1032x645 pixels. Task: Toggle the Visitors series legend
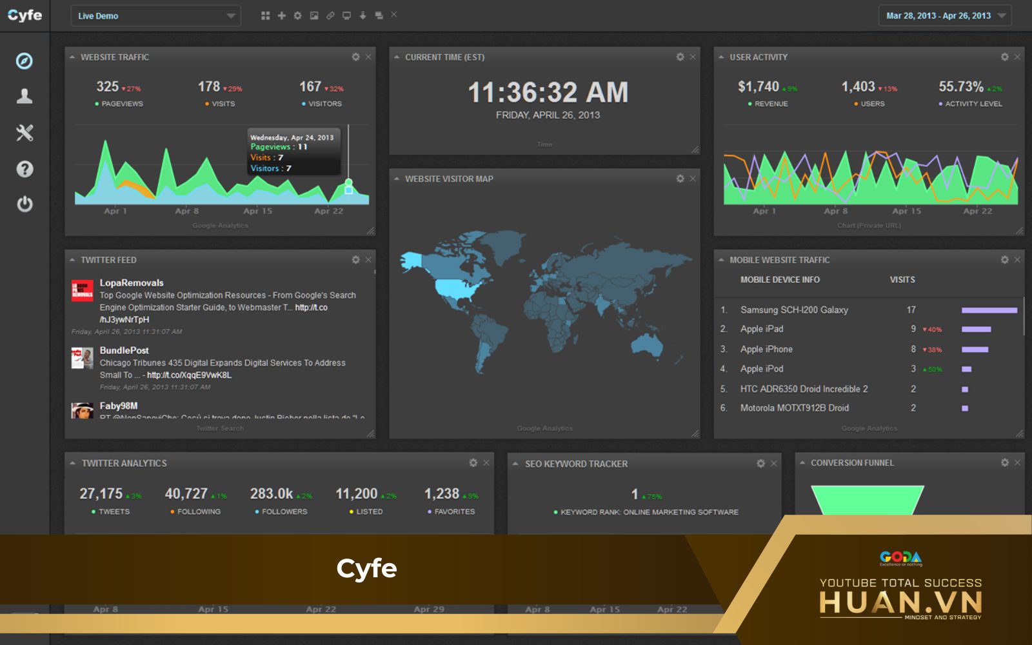(321, 104)
